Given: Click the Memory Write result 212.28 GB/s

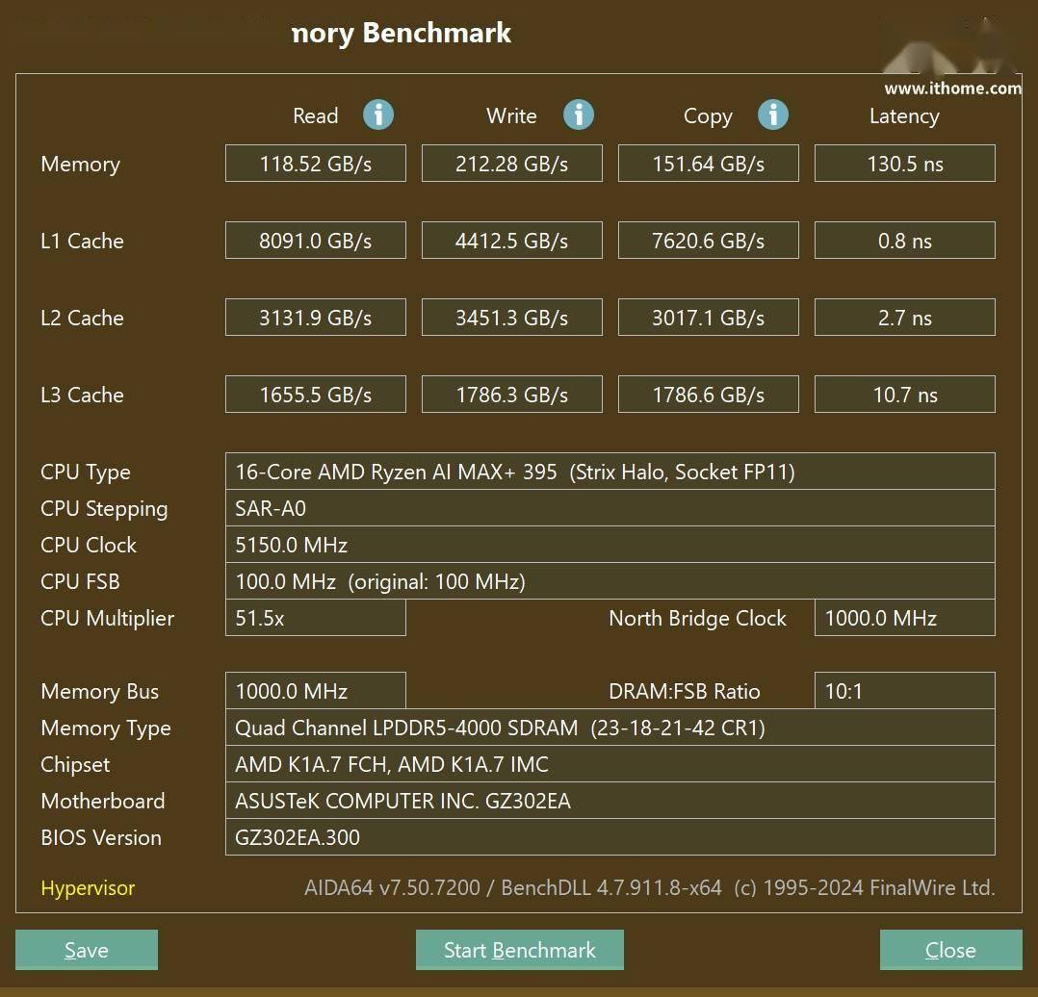Looking at the screenshot, I should 512,164.
